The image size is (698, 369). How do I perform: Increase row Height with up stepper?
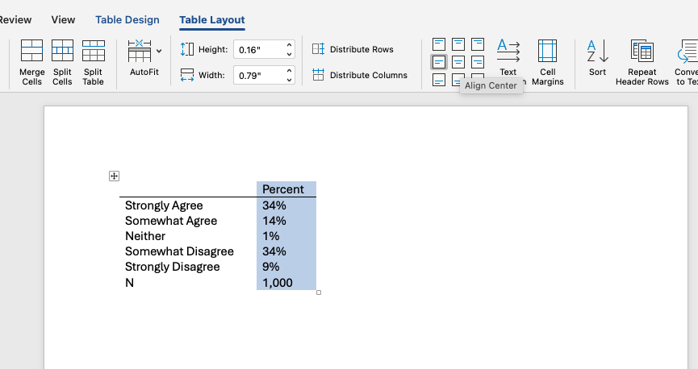coord(289,46)
